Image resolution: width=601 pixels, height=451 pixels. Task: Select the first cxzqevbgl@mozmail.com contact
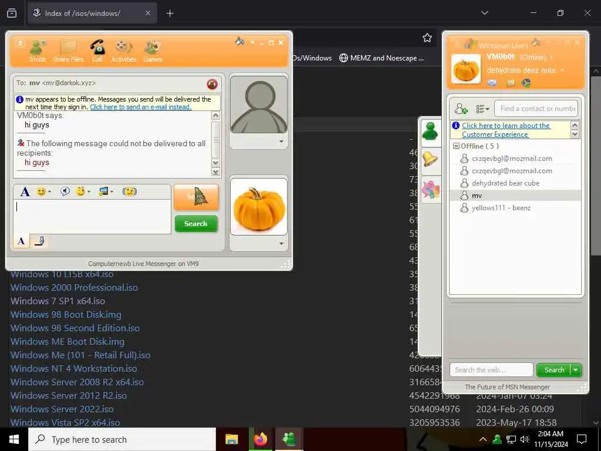512,159
